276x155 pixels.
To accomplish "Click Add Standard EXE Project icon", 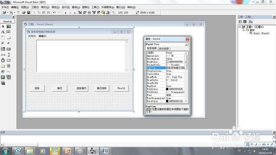I will 4,12.
